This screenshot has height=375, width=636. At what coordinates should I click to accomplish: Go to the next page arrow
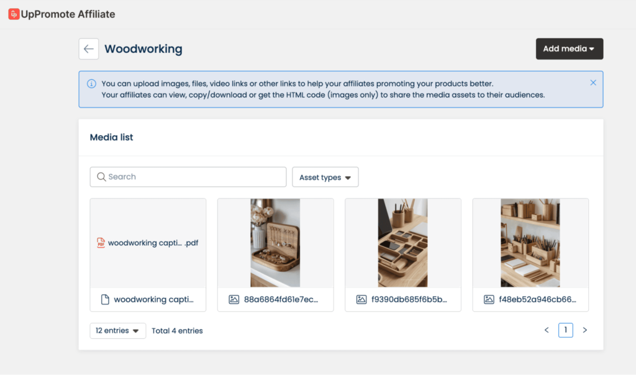[x=584, y=330]
